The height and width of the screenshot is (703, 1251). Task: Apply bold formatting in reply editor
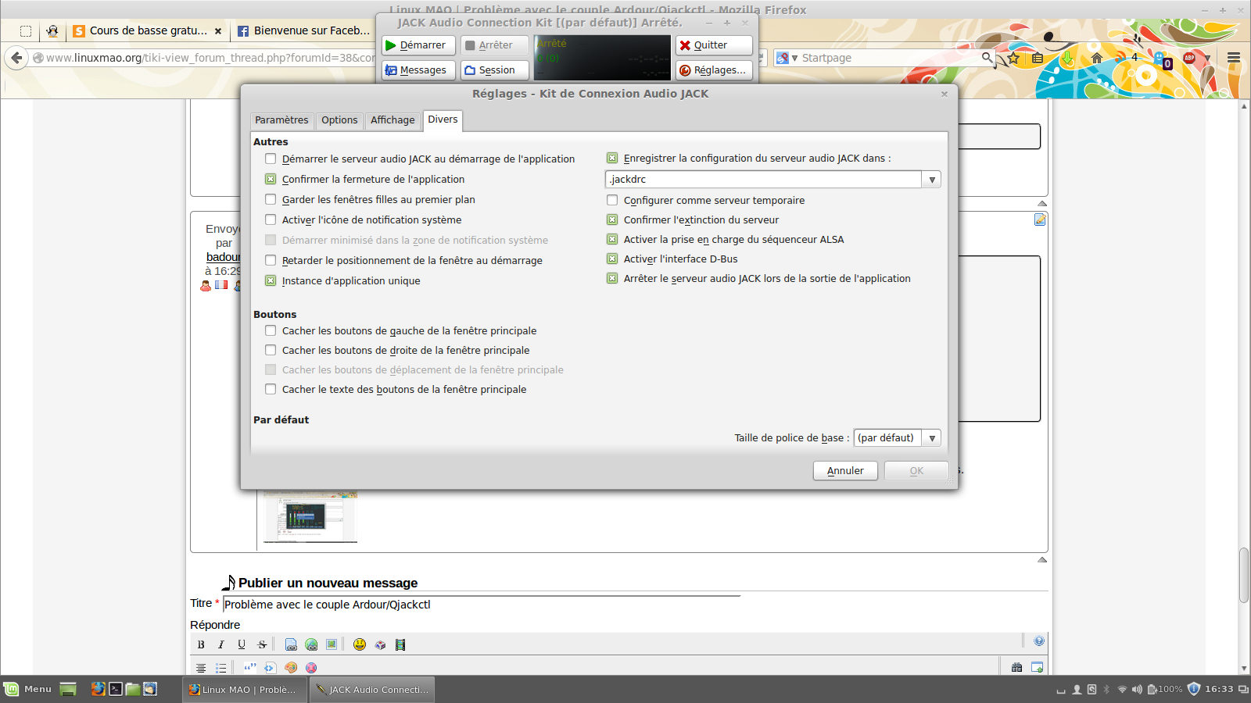point(201,644)
